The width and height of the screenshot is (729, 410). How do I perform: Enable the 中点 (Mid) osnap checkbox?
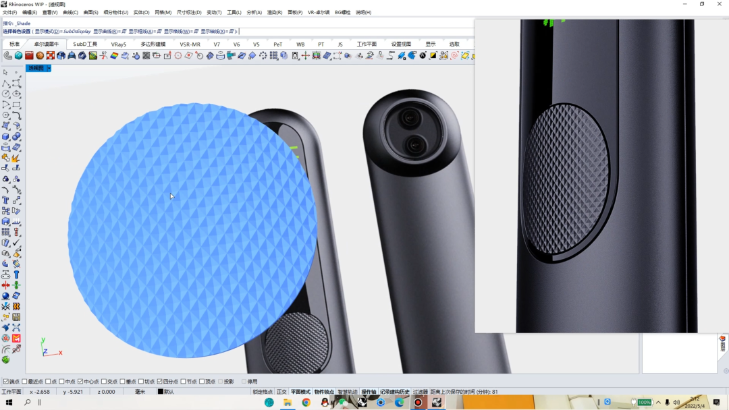coord(61,382)
